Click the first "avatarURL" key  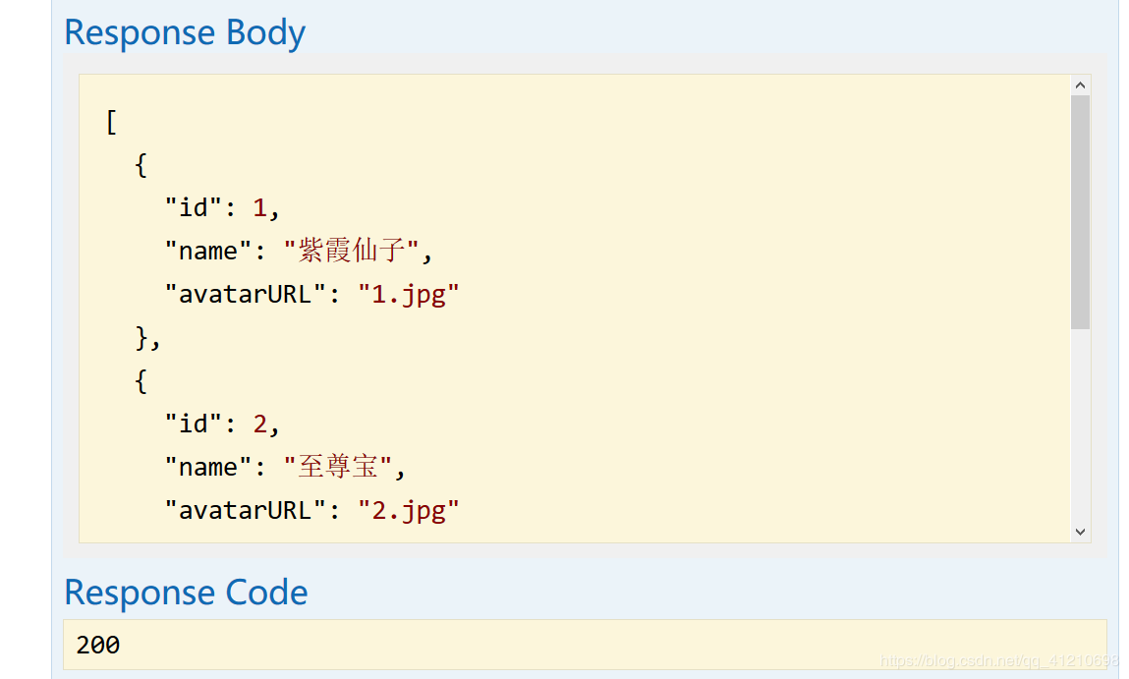245,295
